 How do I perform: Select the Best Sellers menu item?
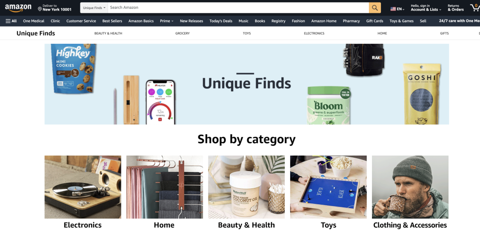click(112, 21)
